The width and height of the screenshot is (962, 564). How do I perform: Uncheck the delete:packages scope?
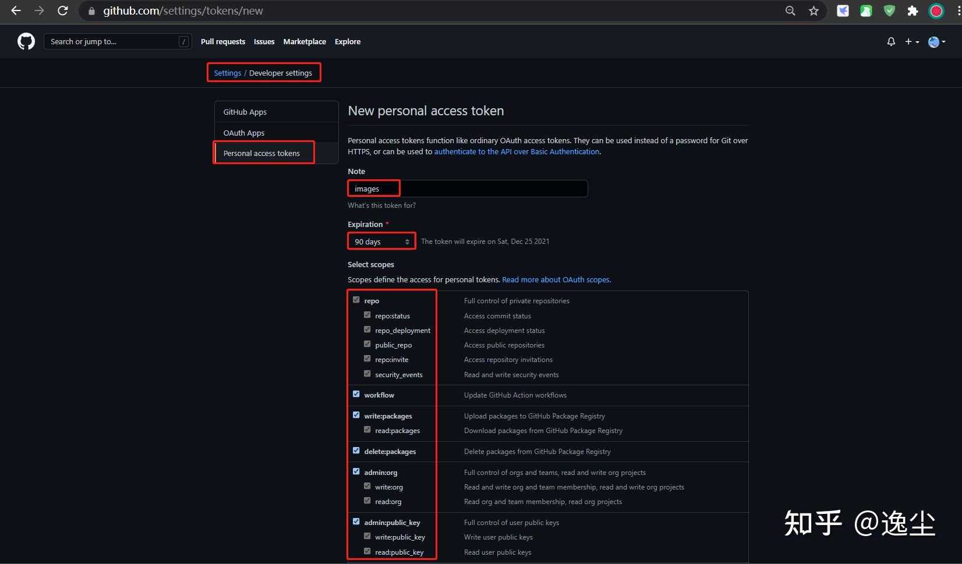(x=356, y=451)
